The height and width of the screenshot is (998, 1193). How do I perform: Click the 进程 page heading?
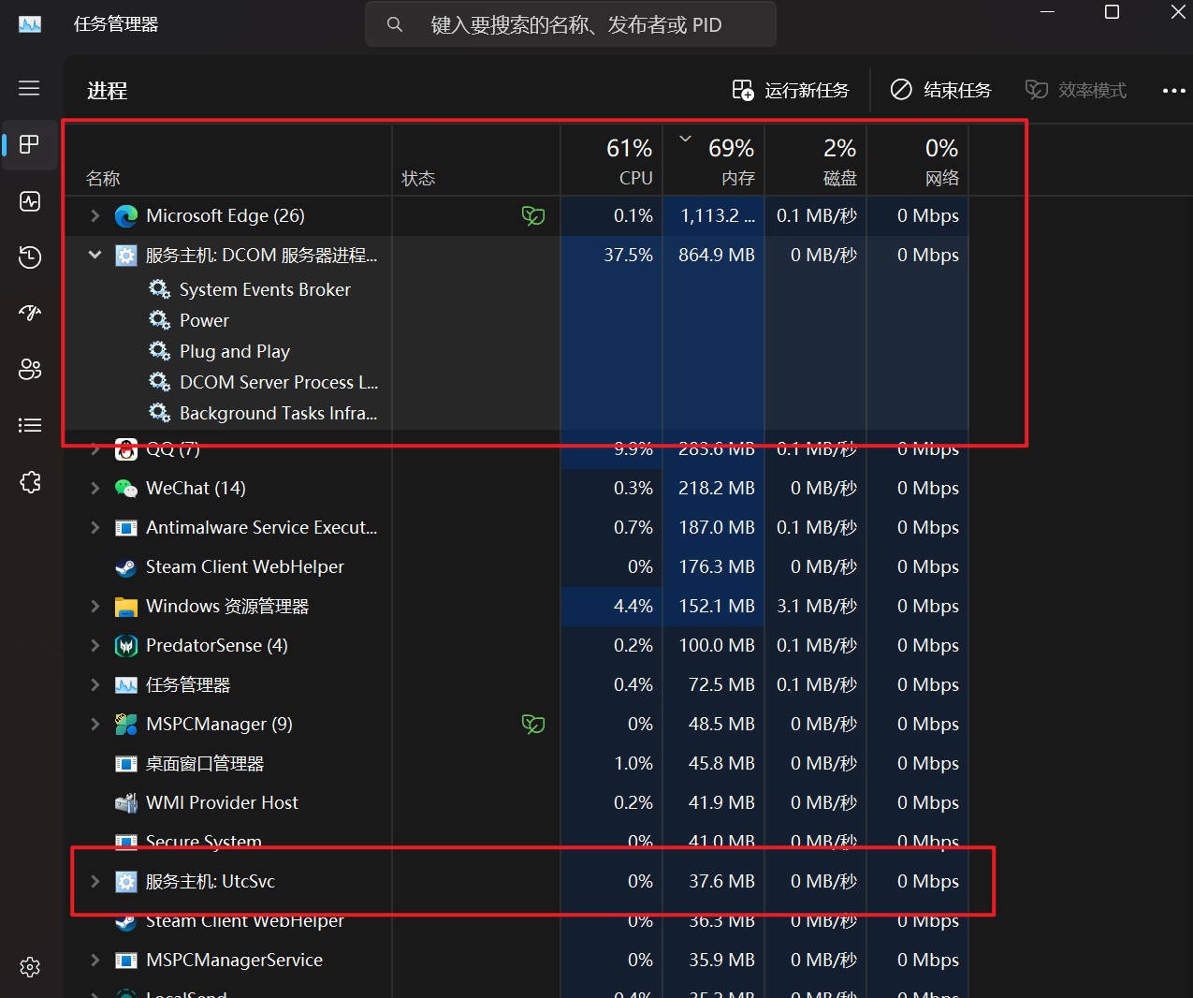point(107,91)
